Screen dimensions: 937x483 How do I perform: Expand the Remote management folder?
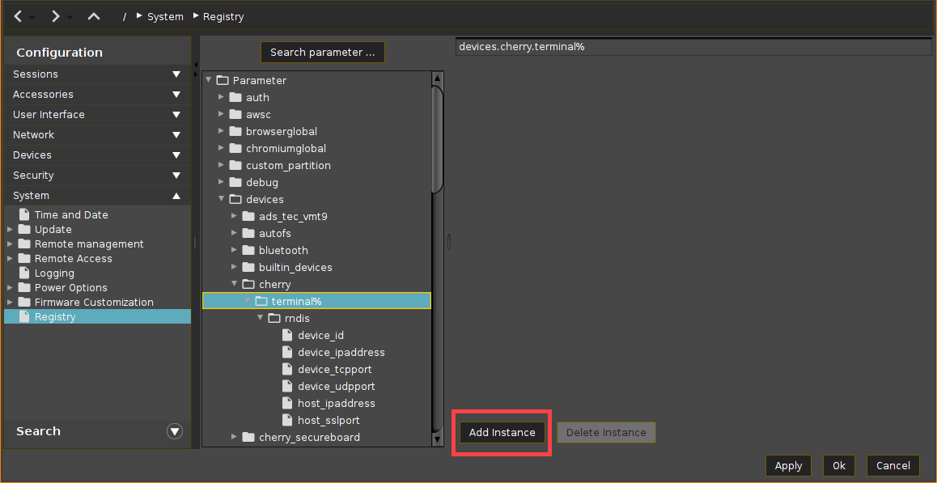coord(11,244)
